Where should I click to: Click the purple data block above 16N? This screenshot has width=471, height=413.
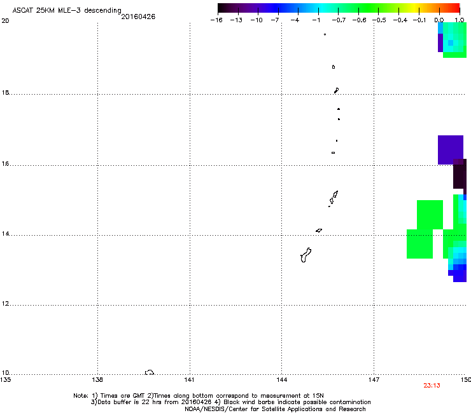pyautogui.click(x=450, y=150)
